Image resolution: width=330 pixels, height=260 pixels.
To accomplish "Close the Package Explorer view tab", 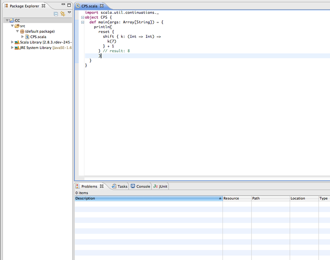I will click(44, 6).
